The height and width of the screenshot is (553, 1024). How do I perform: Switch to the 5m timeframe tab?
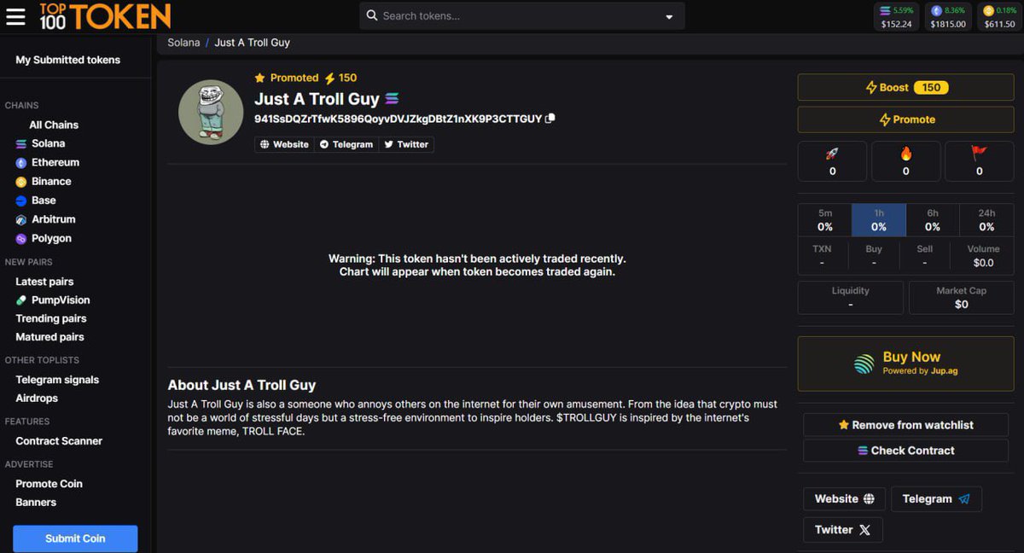click(x=825, y=220)
